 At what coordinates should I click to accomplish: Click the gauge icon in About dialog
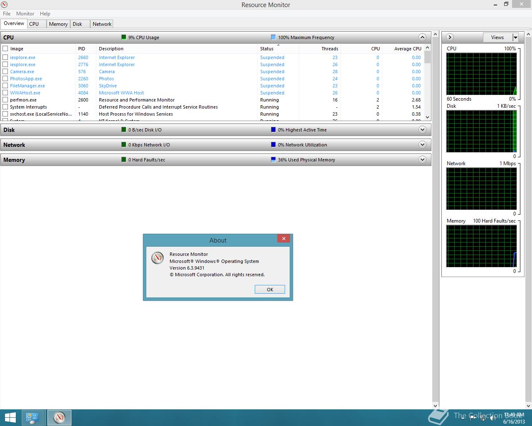pos(158,258)
